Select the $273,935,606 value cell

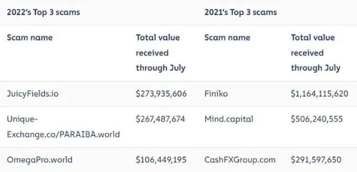click(161, 94)
